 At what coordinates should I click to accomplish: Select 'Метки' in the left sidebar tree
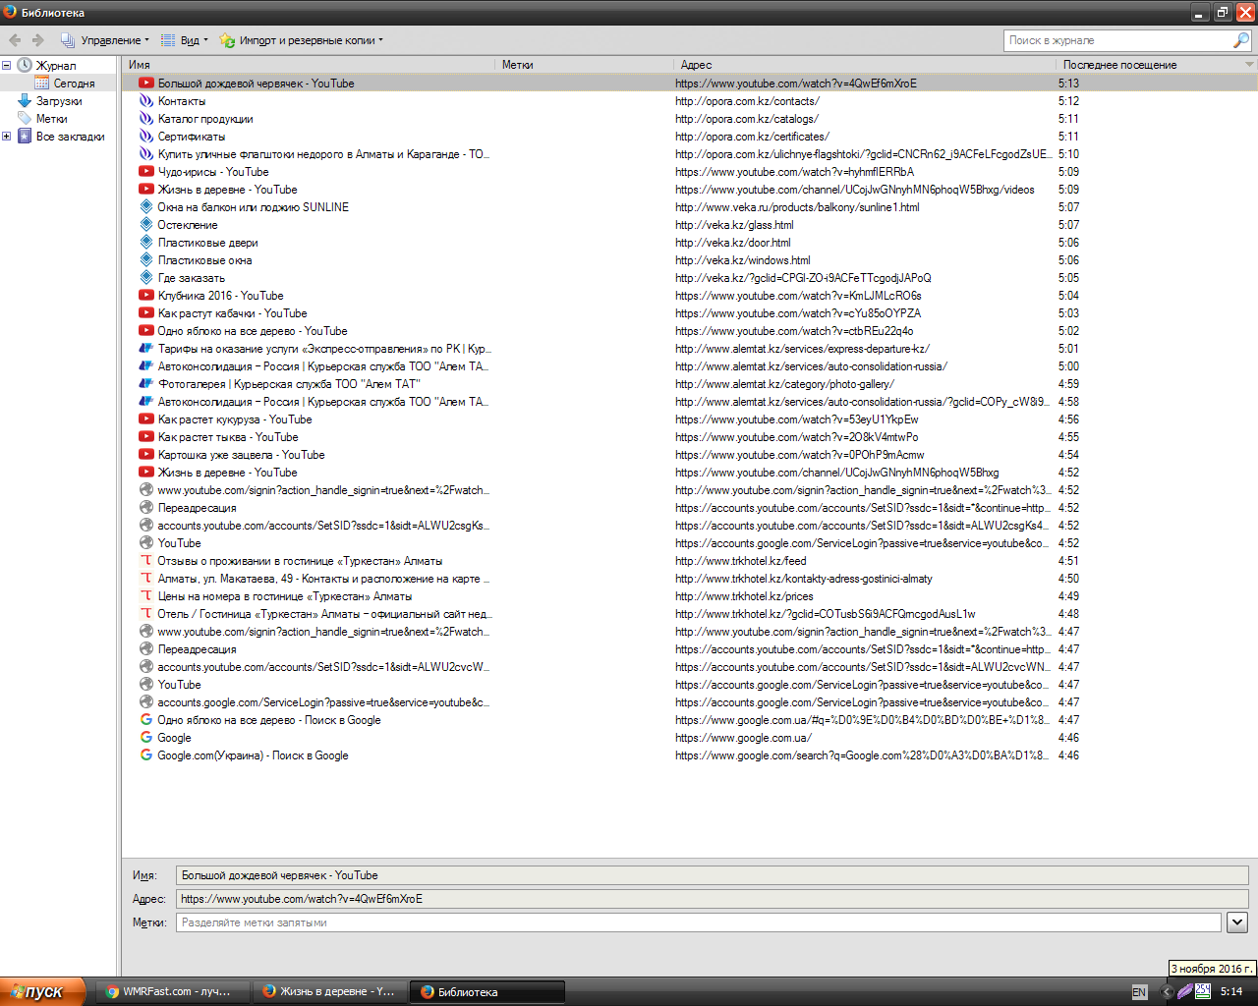pos(51,119)
